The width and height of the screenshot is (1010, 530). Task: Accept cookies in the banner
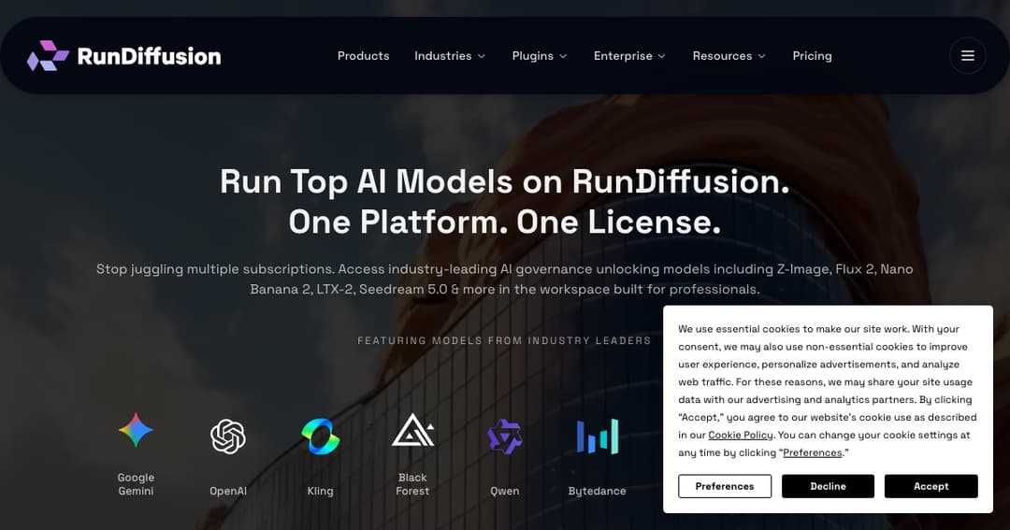(931, 486)
